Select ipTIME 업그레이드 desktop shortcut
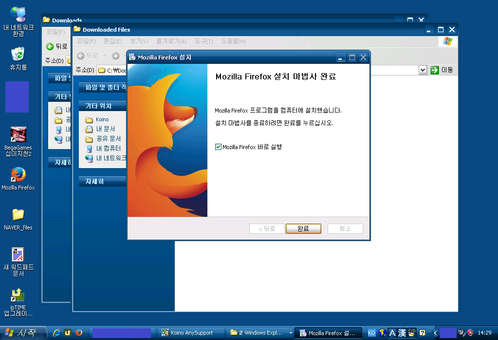This screenshot has width=498, height=340. 18,302
